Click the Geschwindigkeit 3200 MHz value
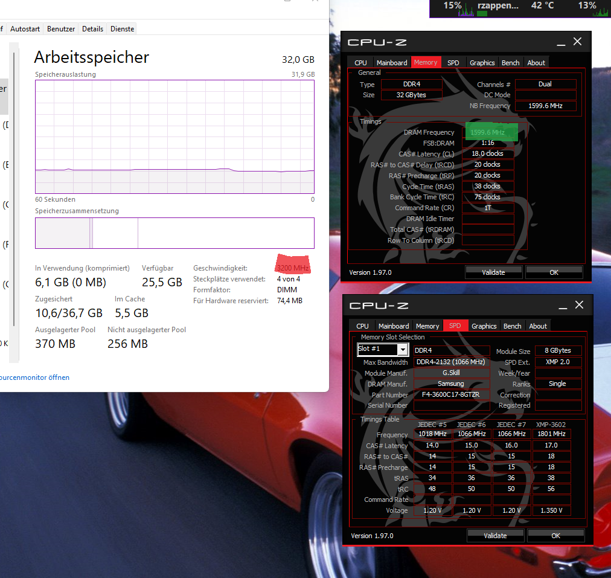The height and width of the screenshot is (578, 611). coord(293,268)
